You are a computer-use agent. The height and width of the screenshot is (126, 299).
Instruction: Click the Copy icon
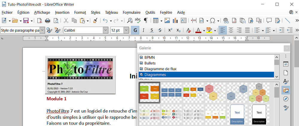pyautogui.click(x=74, y=20)
